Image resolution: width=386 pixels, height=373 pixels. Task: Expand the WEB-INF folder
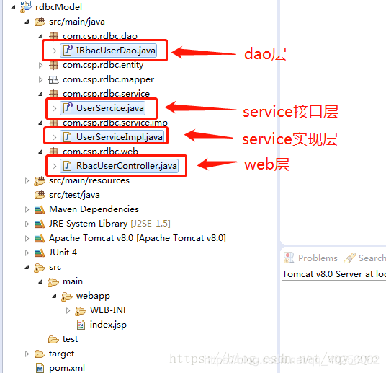click(x=68, y=310)
